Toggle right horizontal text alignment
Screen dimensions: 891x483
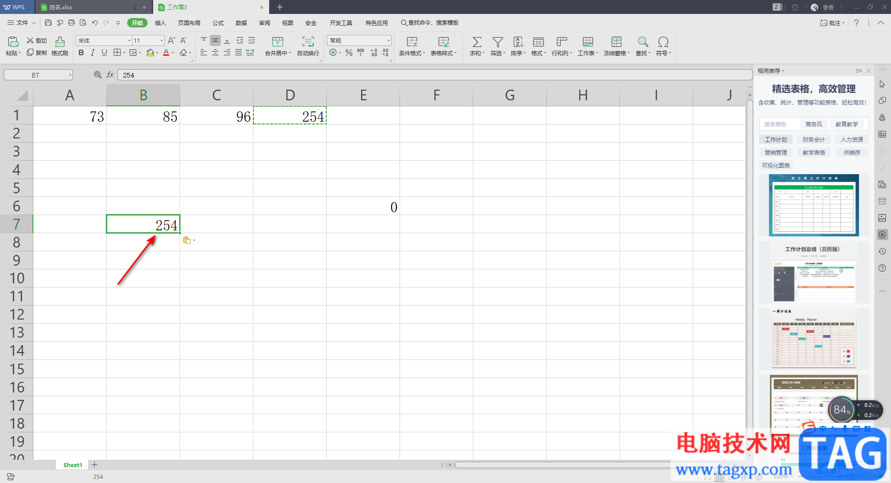pyautogui.click(x=227, y=53)
